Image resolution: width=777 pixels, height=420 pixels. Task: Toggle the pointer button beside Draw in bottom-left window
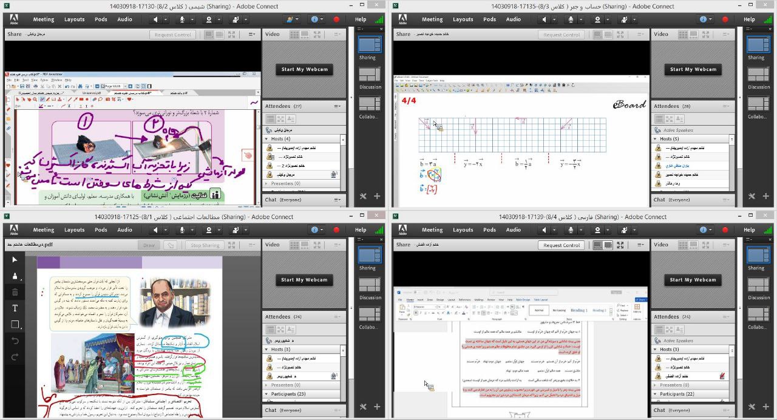[x=171, y=245]
